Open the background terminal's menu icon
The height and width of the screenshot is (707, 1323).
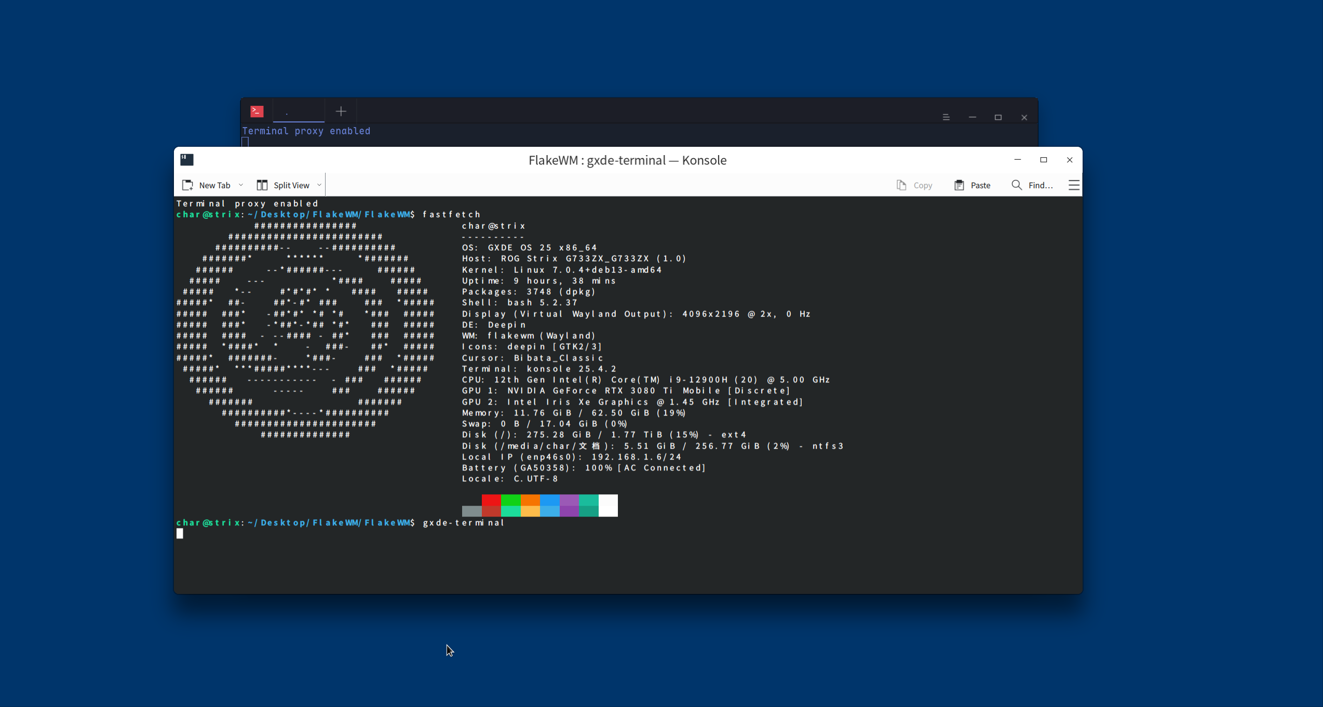(946, 118)
